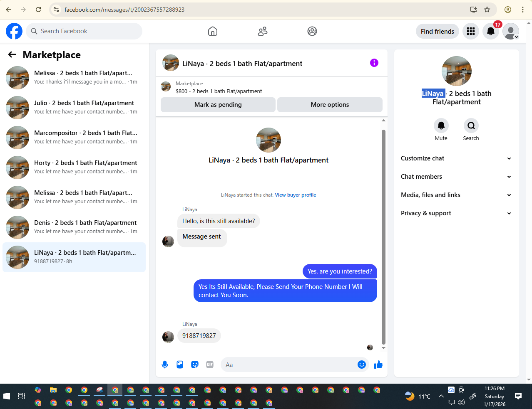Screen dimensions: 532x409
Task: Go back with the Marketplace arrow
Action: pos(12,54)
